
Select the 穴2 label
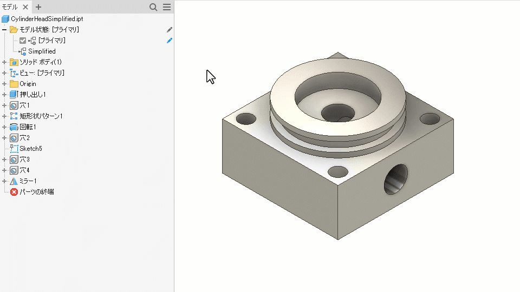pyautogui.click(x=24, y=138)
